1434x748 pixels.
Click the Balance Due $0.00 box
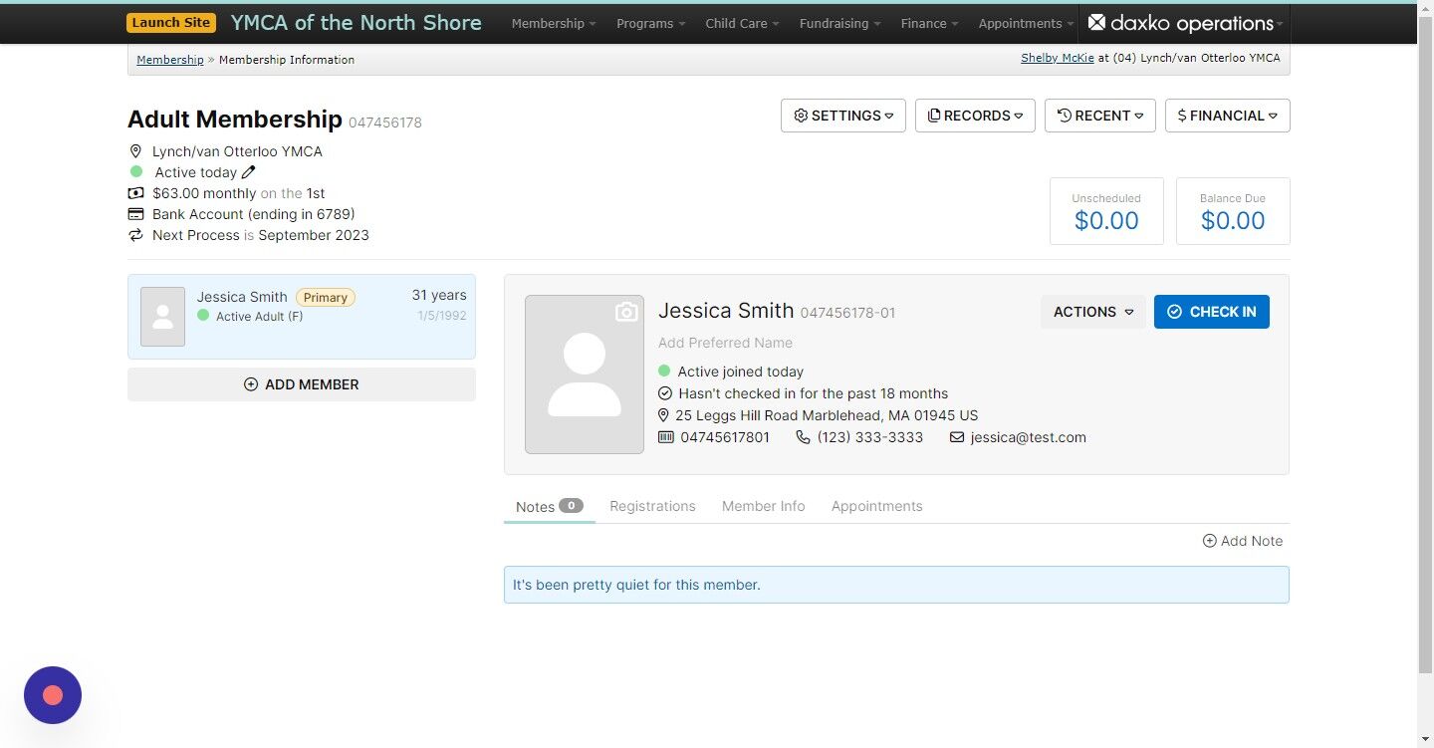1233,211
